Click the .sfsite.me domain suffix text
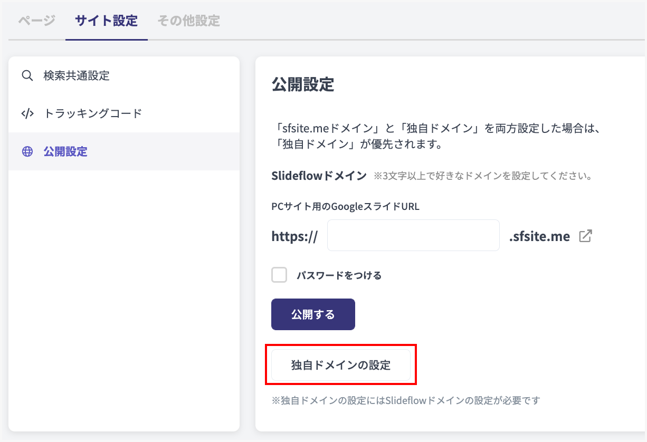The image size is (647, 442). coord(539,236)
